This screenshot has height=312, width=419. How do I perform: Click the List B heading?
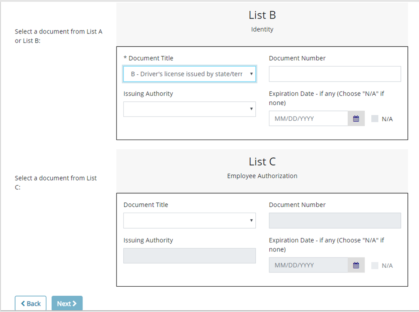[262, 15]
